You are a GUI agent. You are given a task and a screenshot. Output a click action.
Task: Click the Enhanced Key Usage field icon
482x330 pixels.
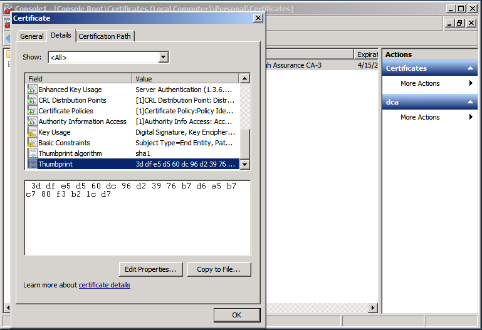tap(32, 90)
